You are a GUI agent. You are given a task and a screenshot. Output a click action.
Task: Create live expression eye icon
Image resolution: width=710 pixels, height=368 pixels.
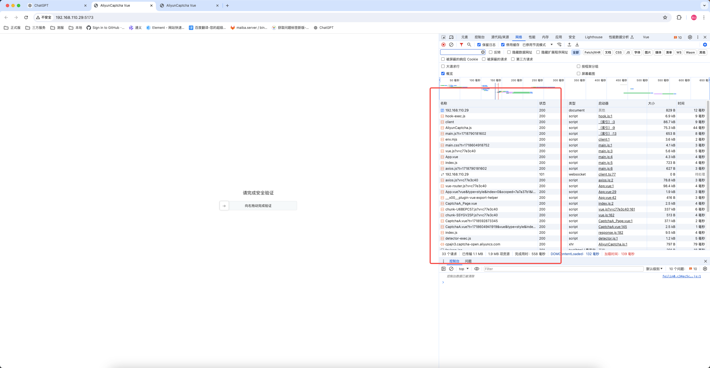click(477, 269)
